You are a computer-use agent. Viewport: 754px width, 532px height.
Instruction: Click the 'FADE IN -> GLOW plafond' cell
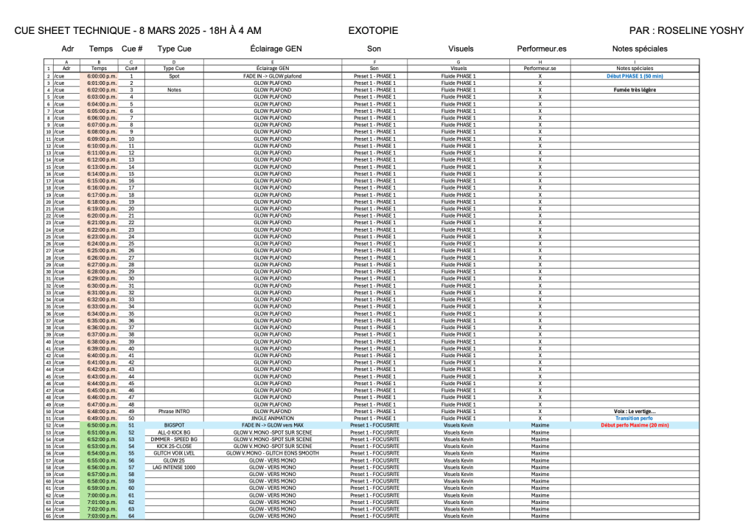[x=272, y=76]
